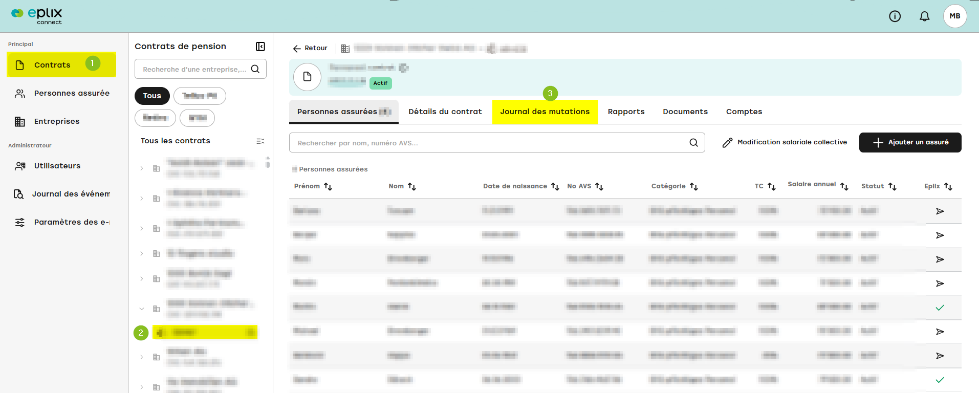The height and width of the screenshot is (393, 979).
Task: Open the notifications bell
Action: click(x=924, y=16)
